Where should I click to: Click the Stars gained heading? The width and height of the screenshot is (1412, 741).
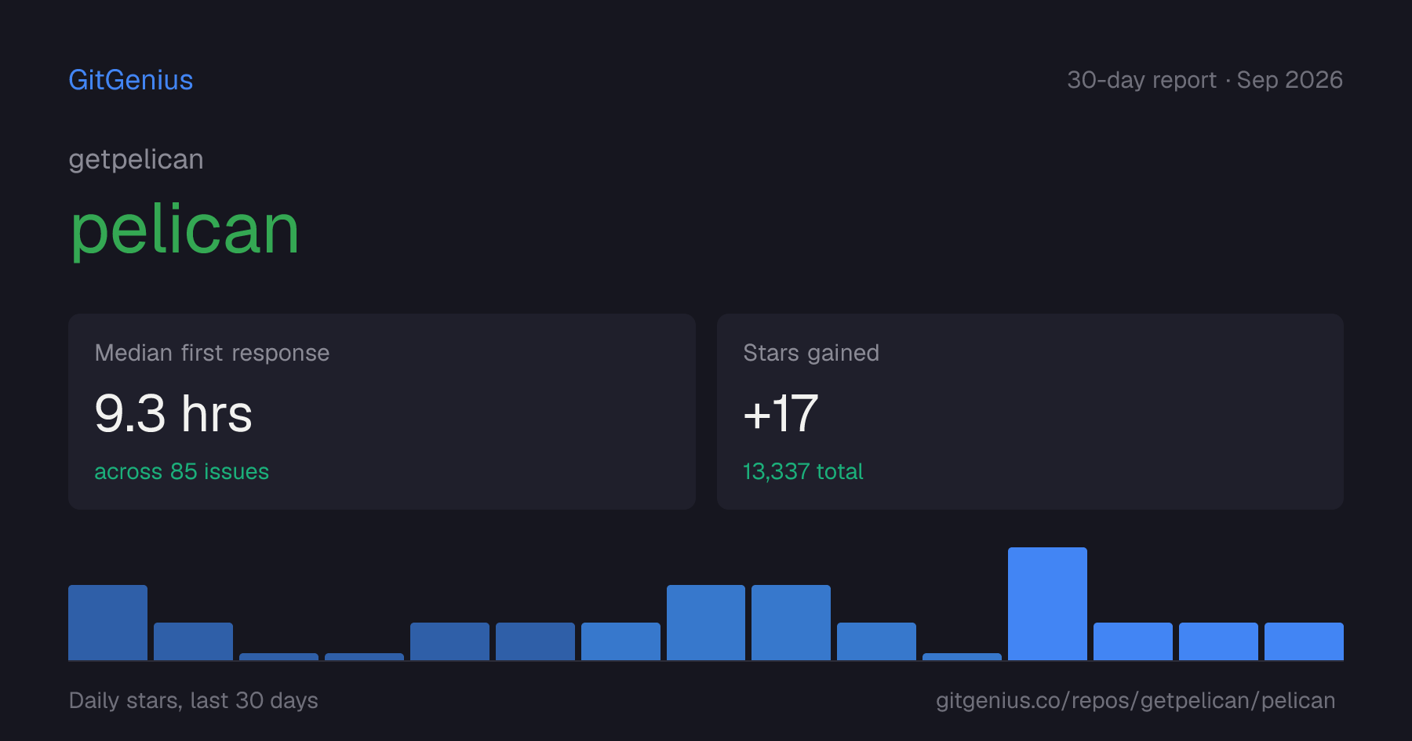click(811, 353)
